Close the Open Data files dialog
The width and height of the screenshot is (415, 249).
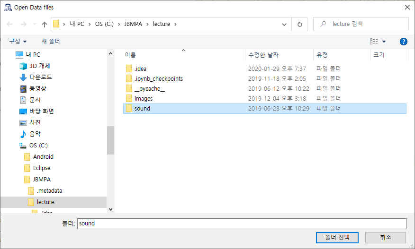point(407,7)
